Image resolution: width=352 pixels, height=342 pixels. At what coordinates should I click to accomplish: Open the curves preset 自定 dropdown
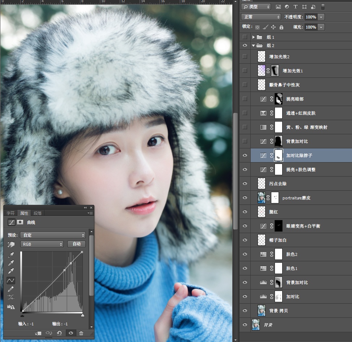click(x=53, y=235)
